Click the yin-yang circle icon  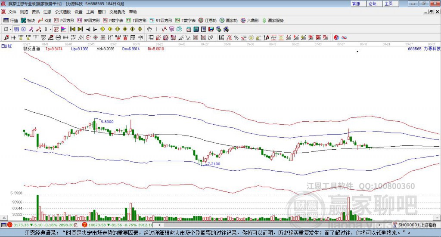coord(336,37)
